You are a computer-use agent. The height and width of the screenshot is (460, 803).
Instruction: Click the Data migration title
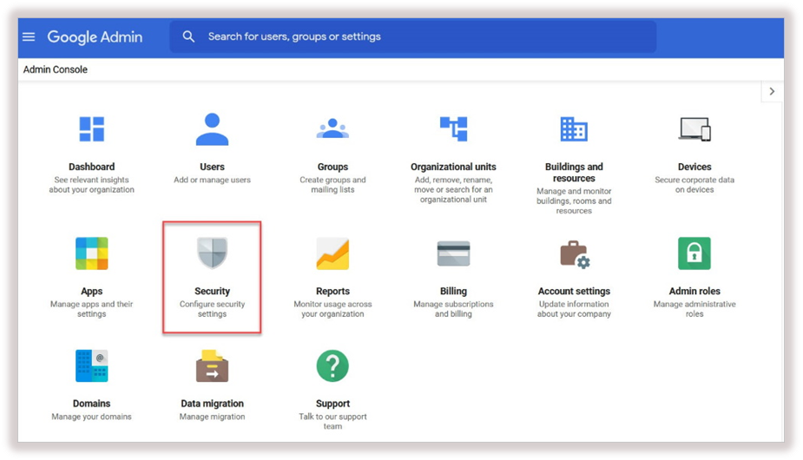point(212,403)
